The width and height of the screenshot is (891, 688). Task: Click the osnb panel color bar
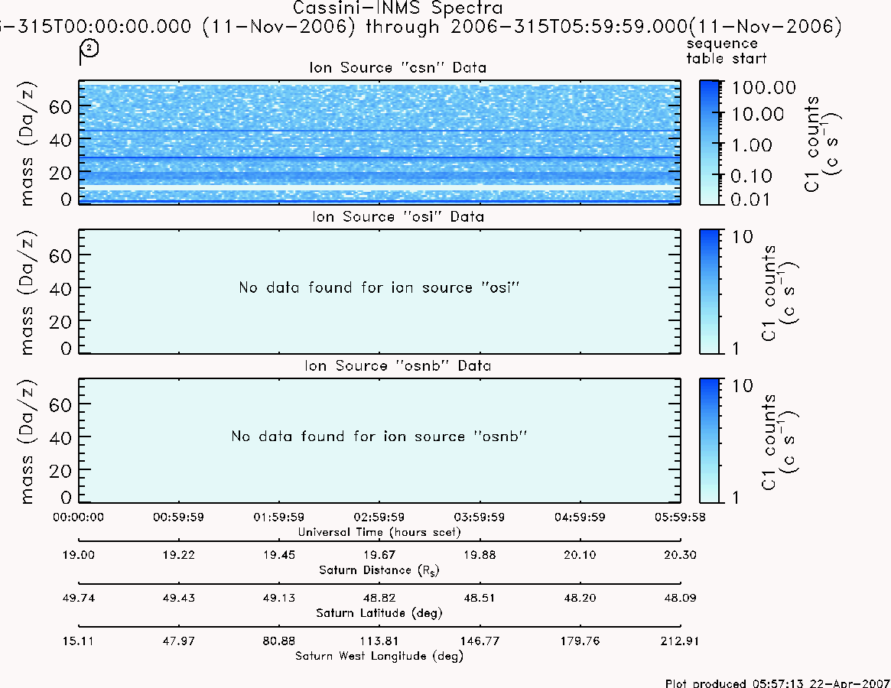(709, 440)
